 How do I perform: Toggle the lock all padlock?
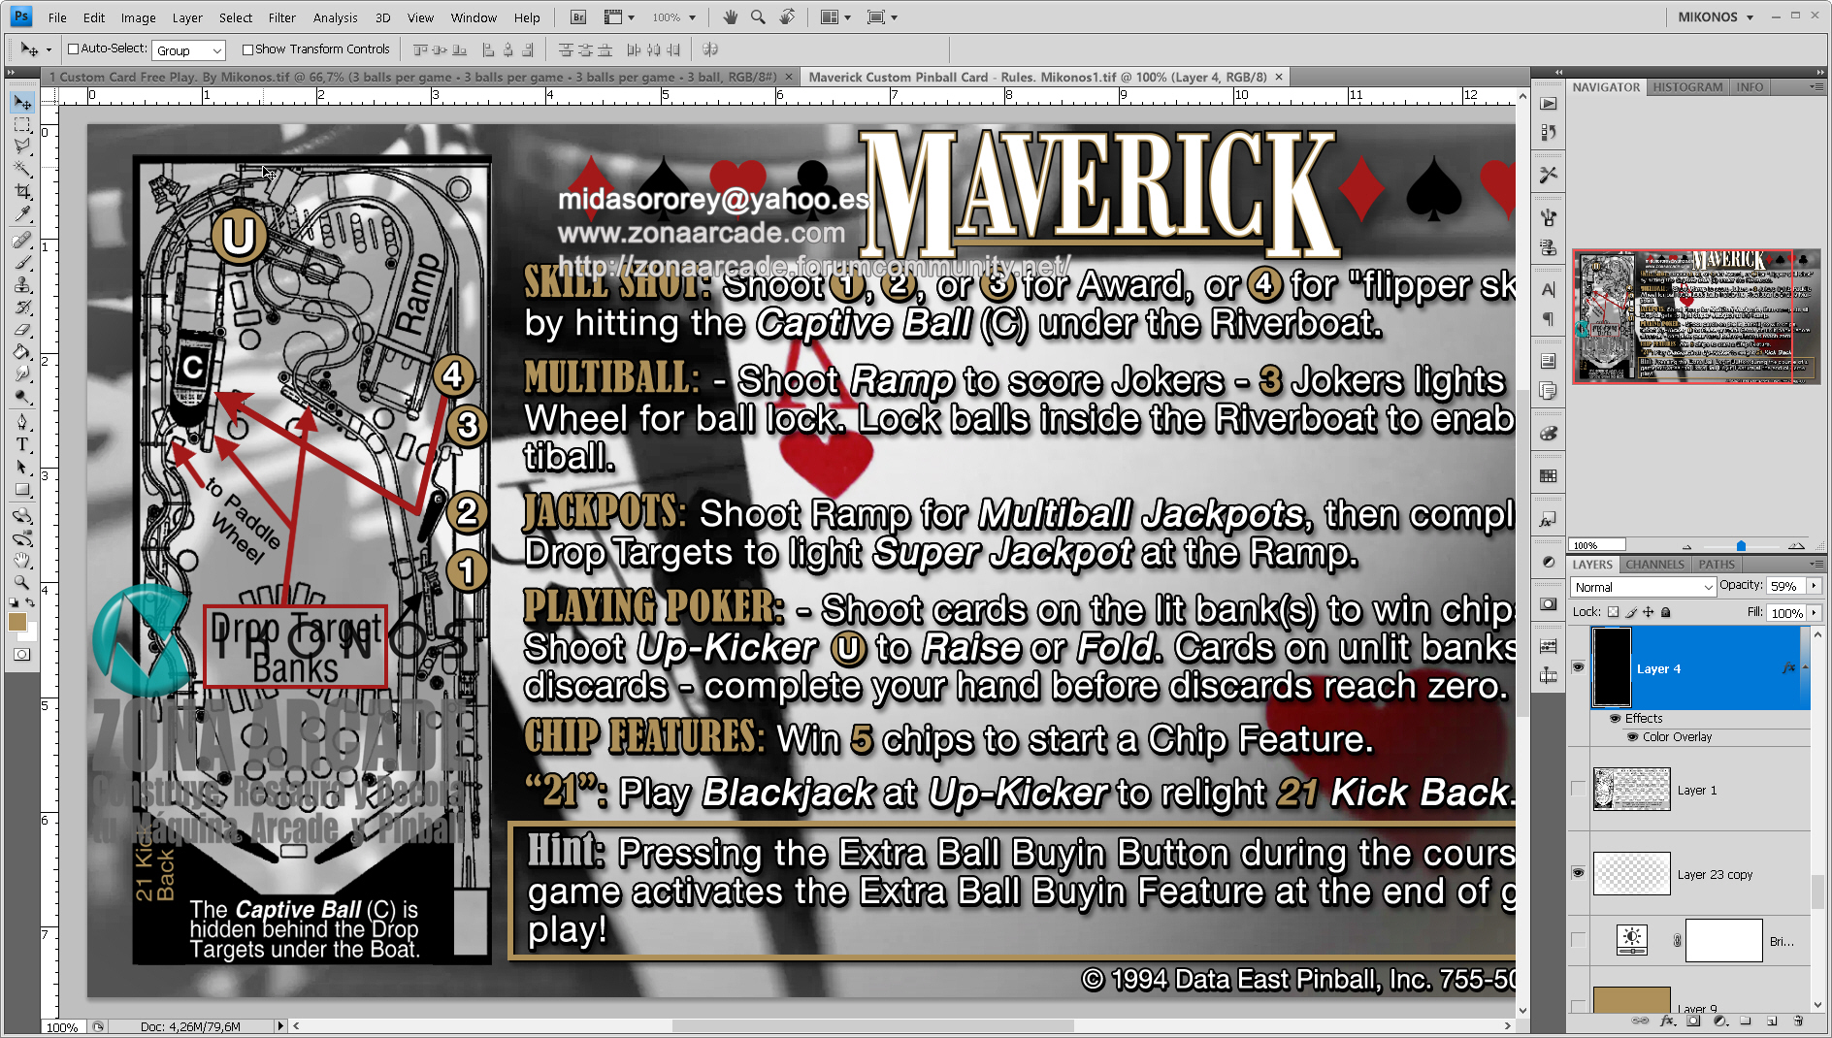(1666, 612)
